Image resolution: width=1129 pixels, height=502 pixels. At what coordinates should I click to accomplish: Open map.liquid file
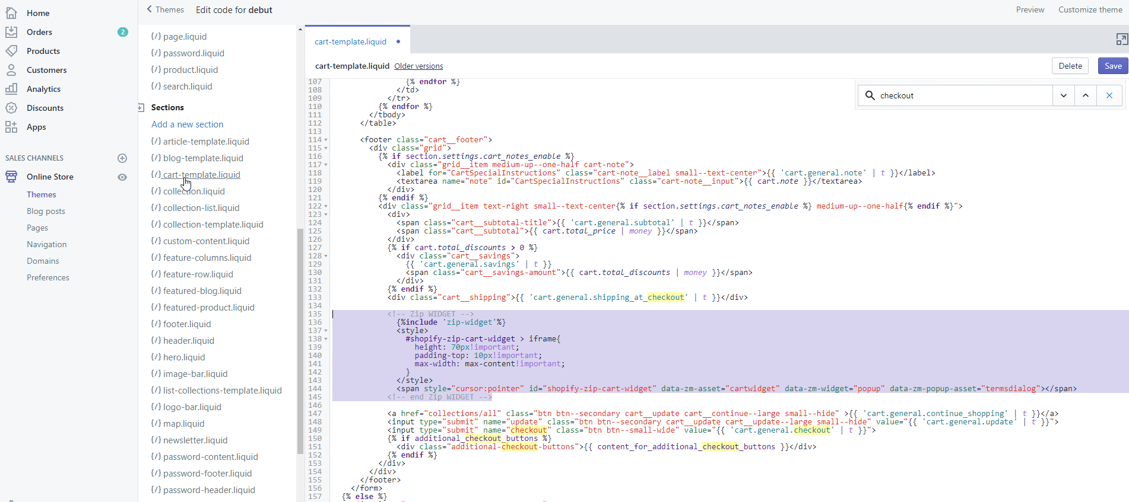click(183, 424)
